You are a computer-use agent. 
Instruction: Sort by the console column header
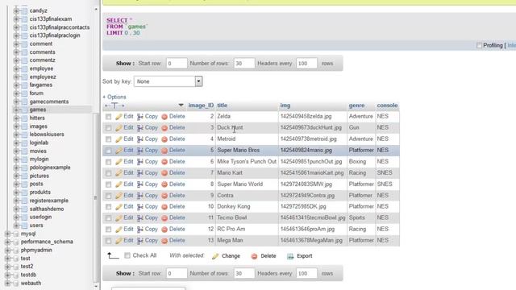click(x=387, y=106)
